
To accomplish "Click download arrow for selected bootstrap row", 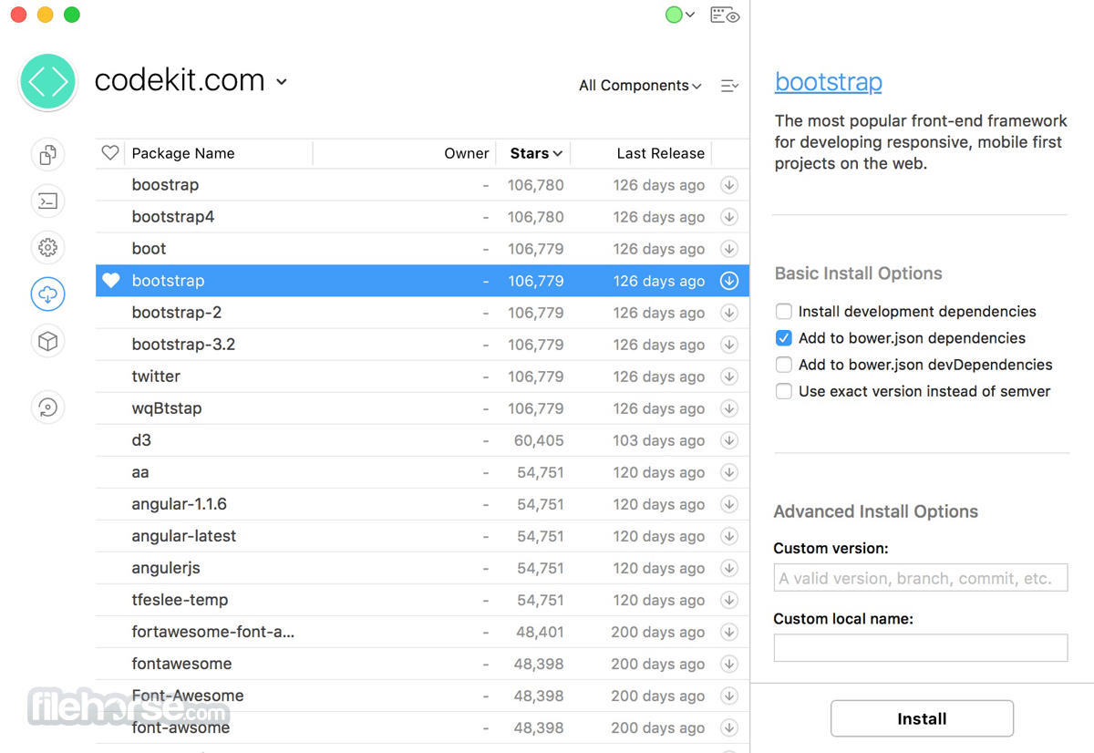I will pyautogui.click(x=729, y=281).
